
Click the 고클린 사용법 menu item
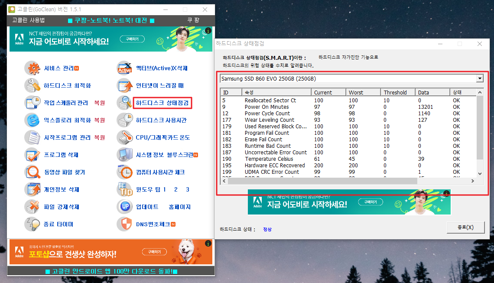click(x=28, y=20)
